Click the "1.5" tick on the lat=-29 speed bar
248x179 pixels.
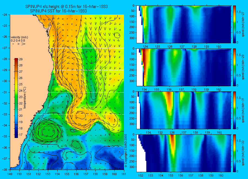[239, 55]
